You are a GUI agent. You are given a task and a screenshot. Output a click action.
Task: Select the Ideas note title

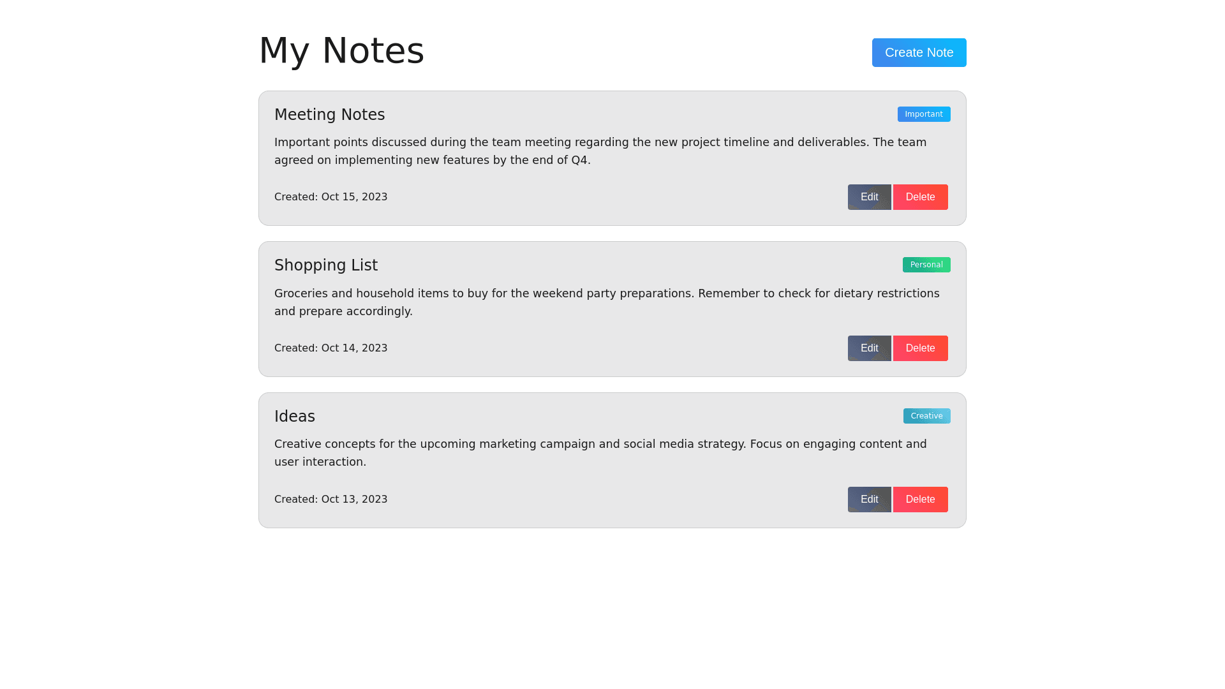click(294, 417)
